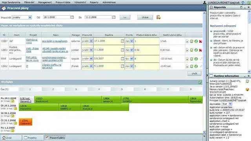Screen dimensions: 251x141
Task: Click the red delete cross in row 12802
Action: tap(200, 50)
